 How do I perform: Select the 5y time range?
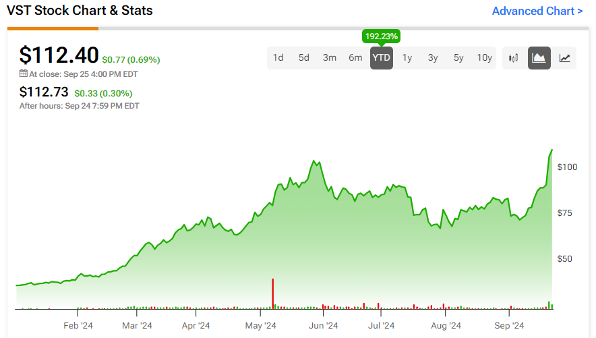[458, 58]
